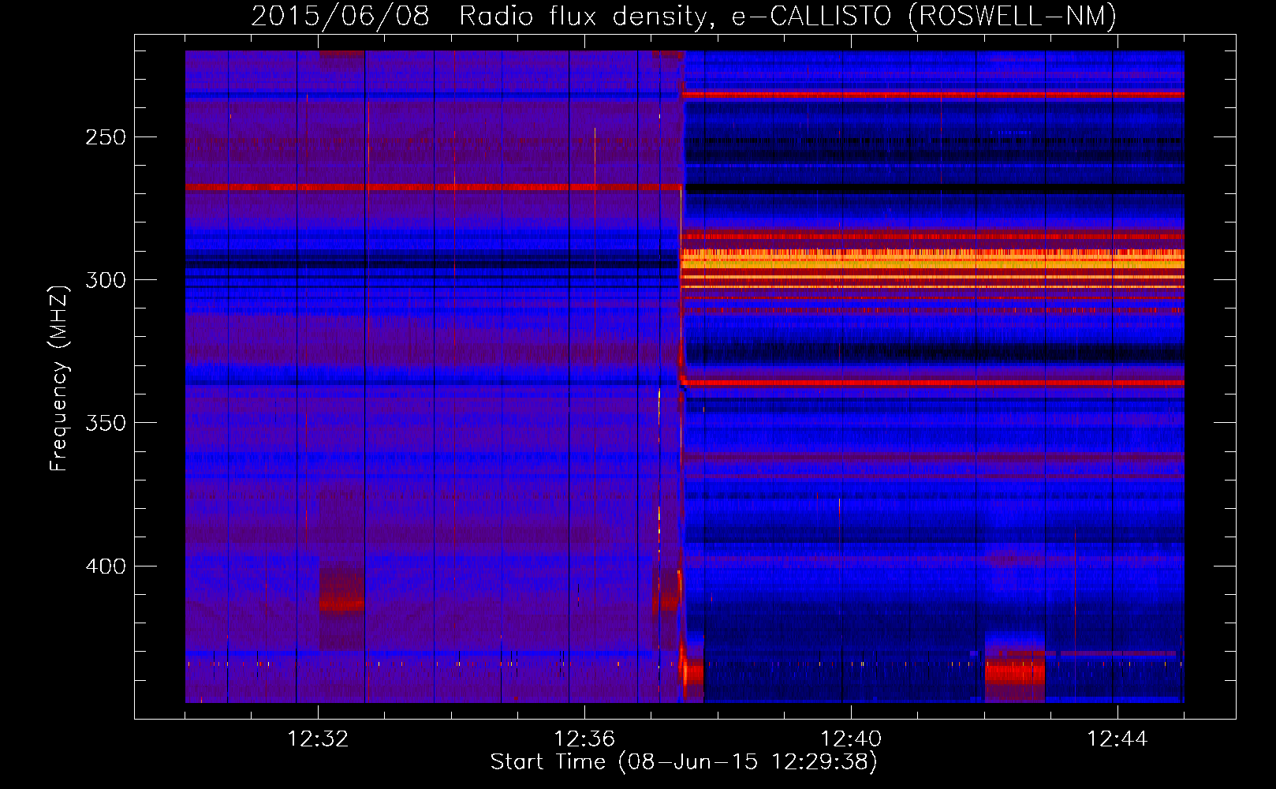
Task: Select the 350 frequency tick label
Action: (106, 423)
